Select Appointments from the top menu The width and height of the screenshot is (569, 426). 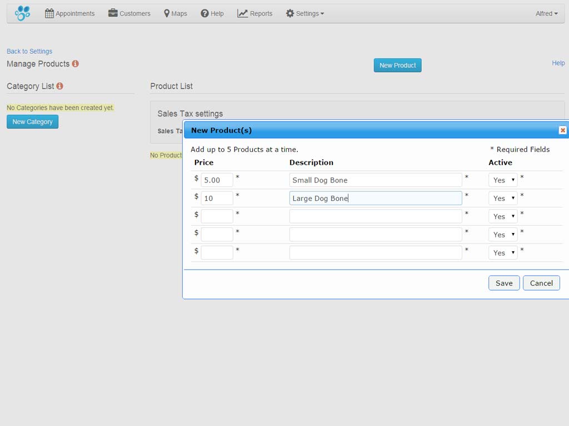[74, 13]
